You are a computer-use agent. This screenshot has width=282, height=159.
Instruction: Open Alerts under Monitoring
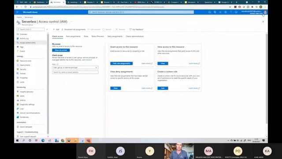point(22,96)
